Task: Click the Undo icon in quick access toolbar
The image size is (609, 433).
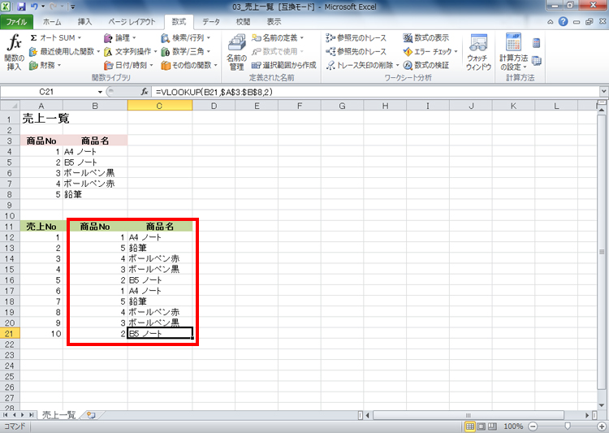Action: [35, 6]
